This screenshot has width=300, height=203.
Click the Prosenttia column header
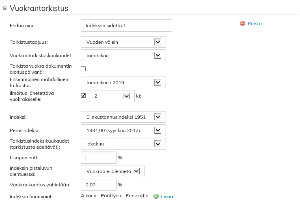coord(137,196)
